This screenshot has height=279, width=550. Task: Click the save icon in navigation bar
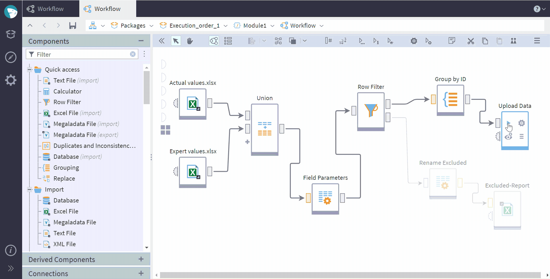point(73,26)
